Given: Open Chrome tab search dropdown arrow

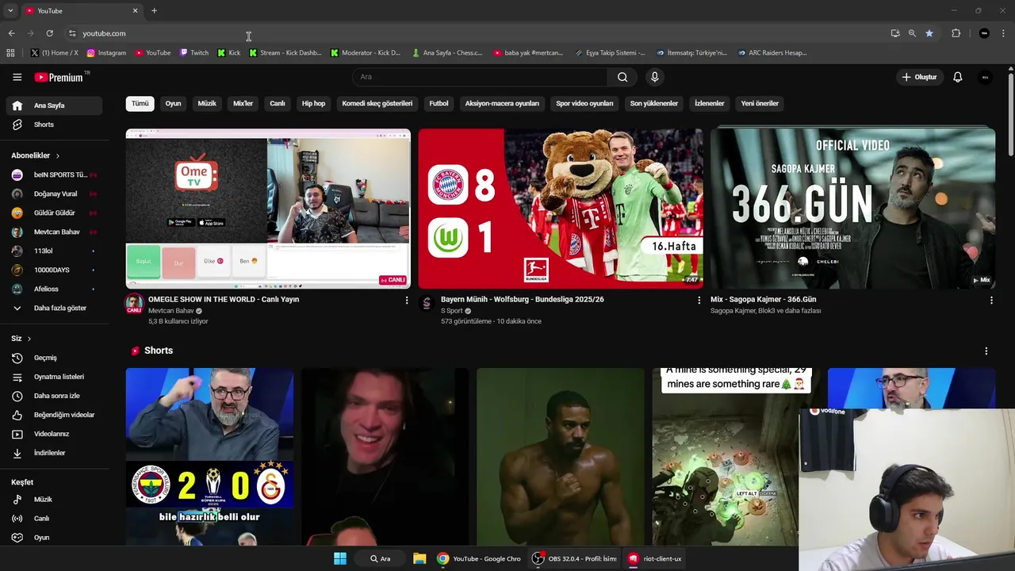Looking at the screenshot, I should click(x=10, y=10).
